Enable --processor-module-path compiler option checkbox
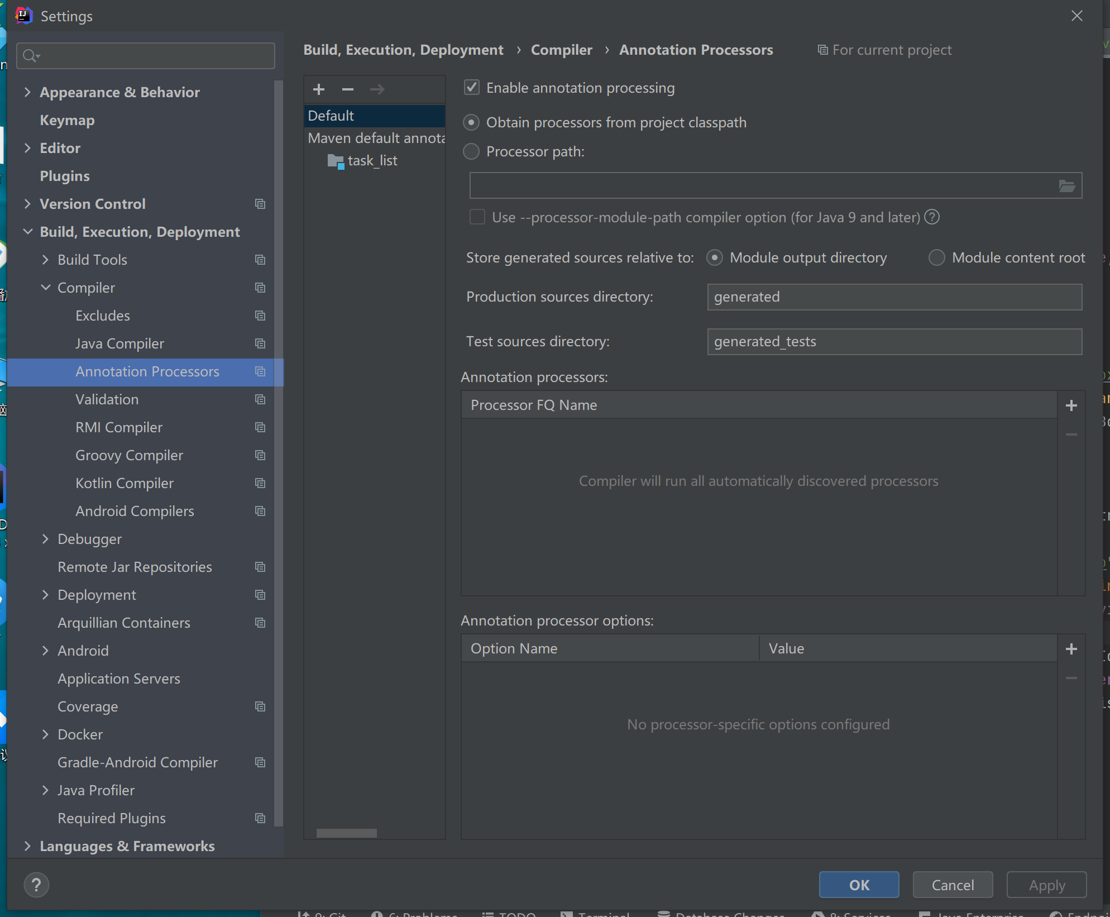Screen dimensions: 1110x917 pos(477,217)
